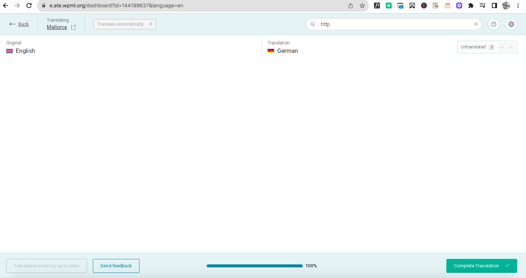The height and width of the screenshot is (278, 526).
Task: Click Complete Translation button
Action: click(x=482, y=266)
